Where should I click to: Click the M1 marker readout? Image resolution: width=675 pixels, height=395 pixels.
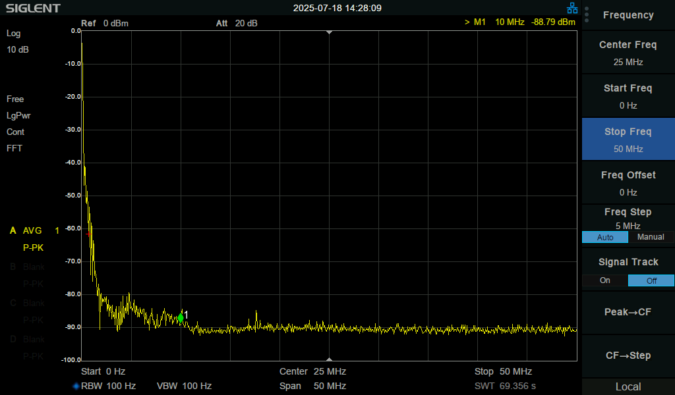coord(519,22)
